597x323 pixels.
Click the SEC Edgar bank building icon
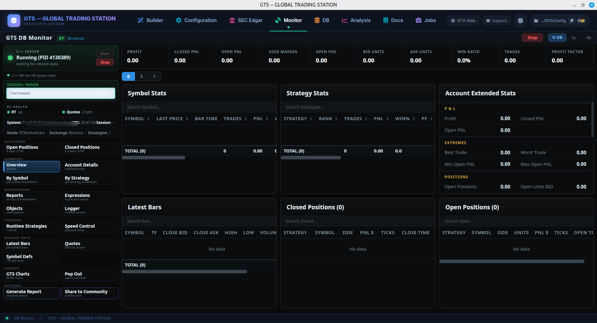(232, 20)
